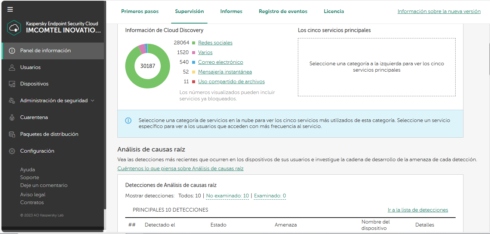This screenshot has width=490, height=234.
Task: Click the Kaspersky cloud hexagon logo
Action: (14, 28)
